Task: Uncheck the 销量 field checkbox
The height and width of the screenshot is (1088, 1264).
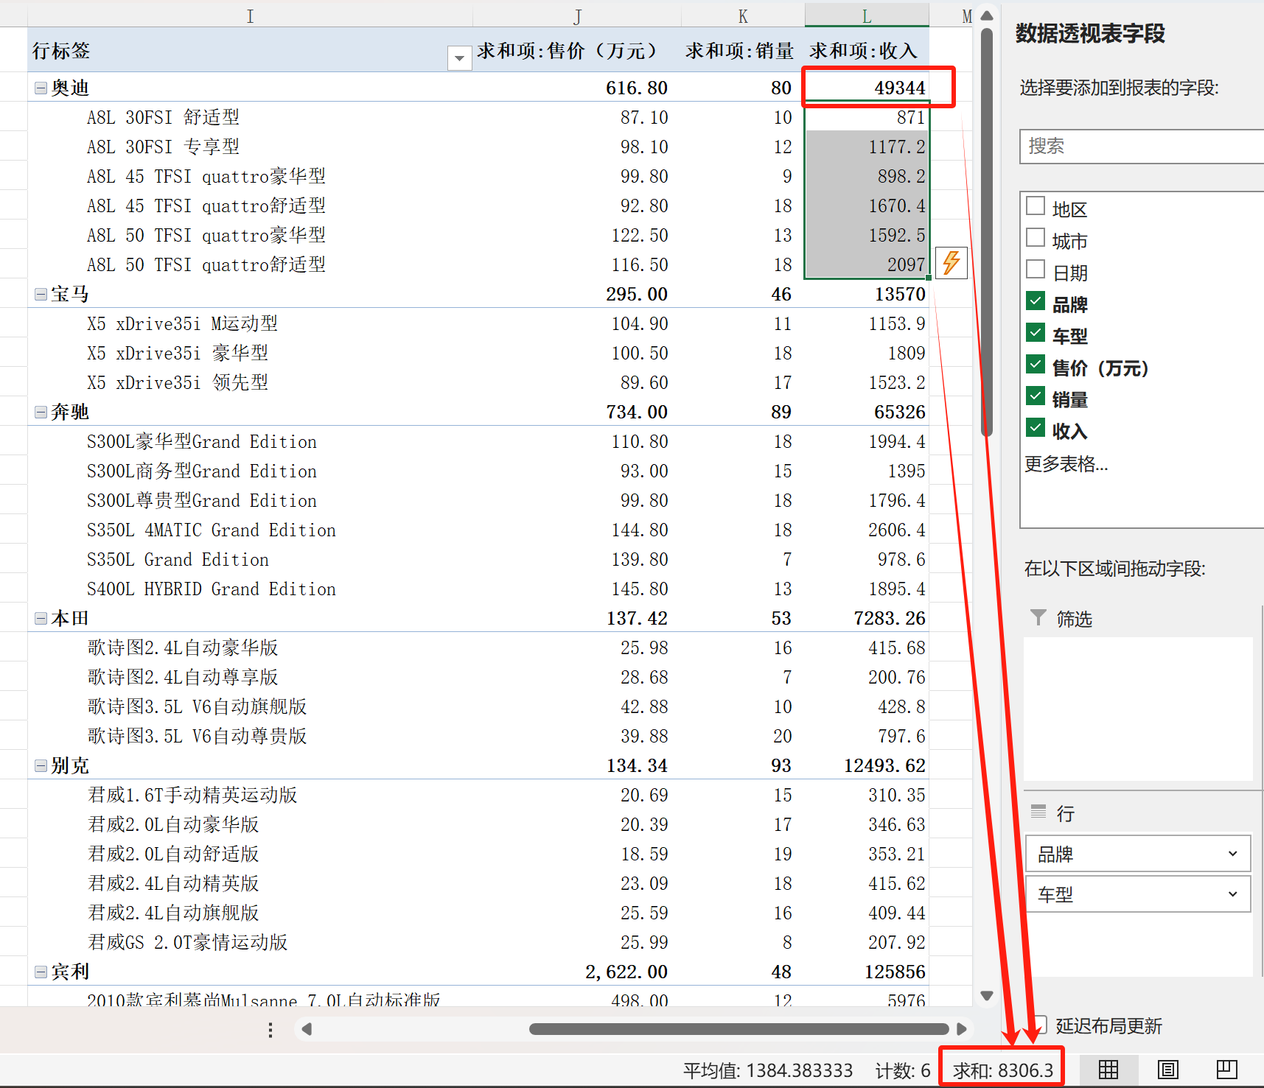Action: 1036,396
